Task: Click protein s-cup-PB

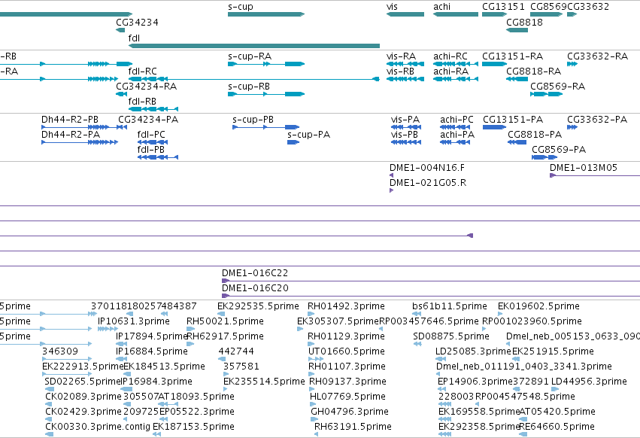Action: tap(266, 127)
